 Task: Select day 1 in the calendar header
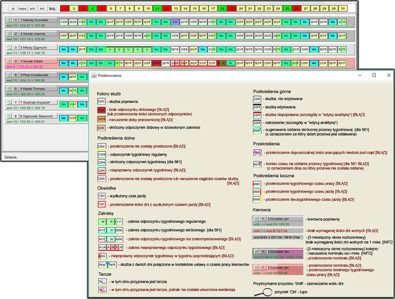point(65,8)
